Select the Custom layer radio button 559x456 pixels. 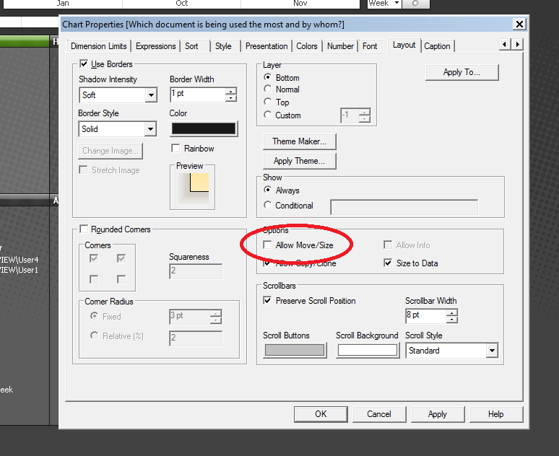267,115
